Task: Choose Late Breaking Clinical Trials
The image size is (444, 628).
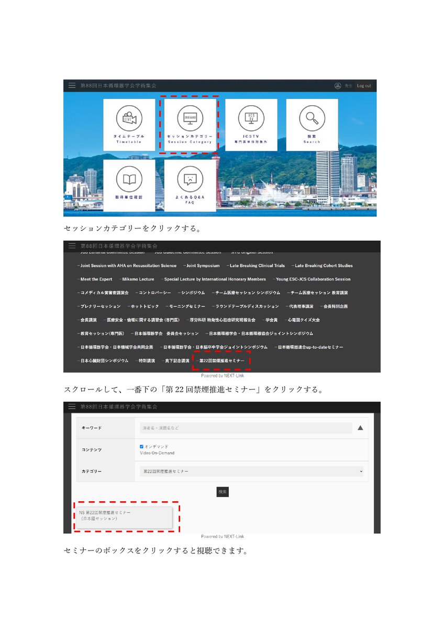Action: [x=256, y=266]
